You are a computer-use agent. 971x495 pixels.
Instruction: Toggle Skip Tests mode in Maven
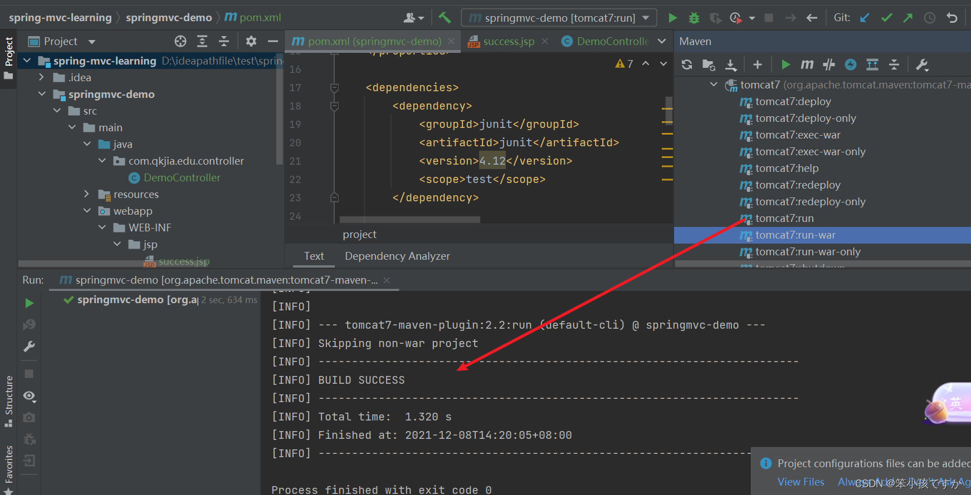tap(829, 65)
